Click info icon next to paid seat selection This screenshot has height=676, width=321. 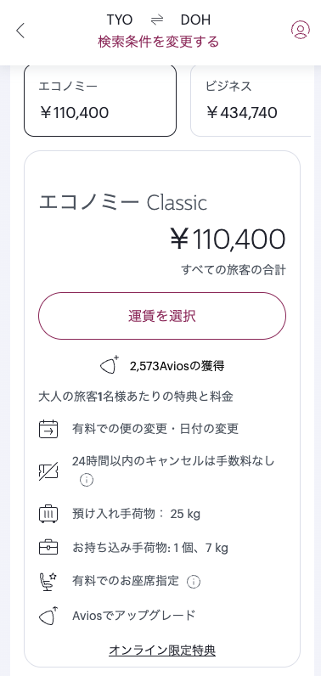click(x=194, y=582)
